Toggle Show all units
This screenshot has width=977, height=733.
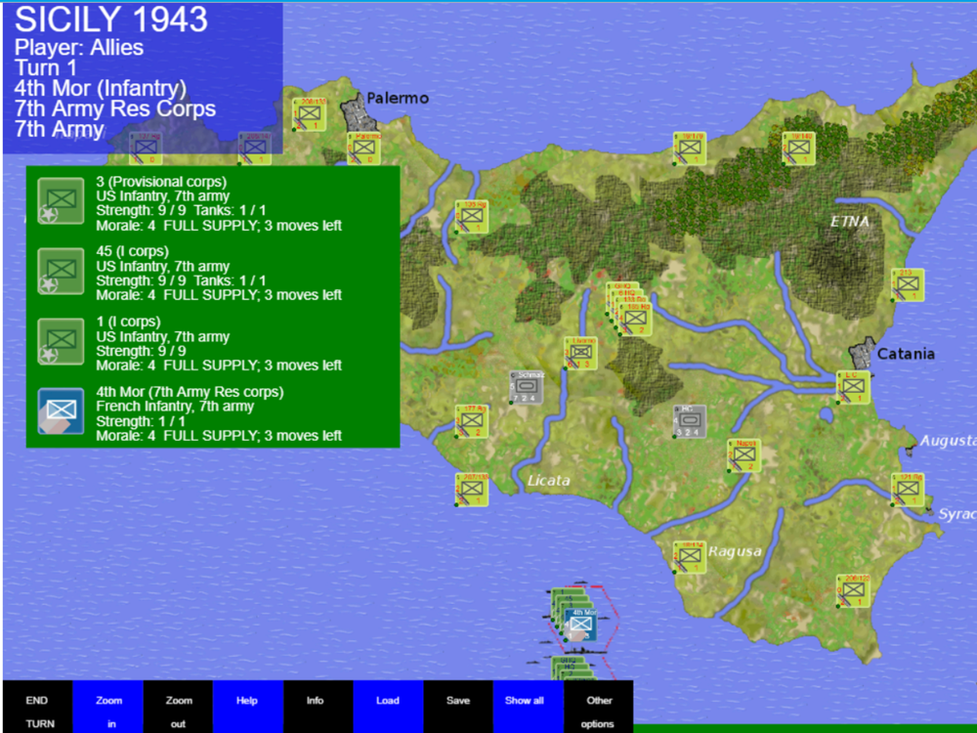[529, 711]
